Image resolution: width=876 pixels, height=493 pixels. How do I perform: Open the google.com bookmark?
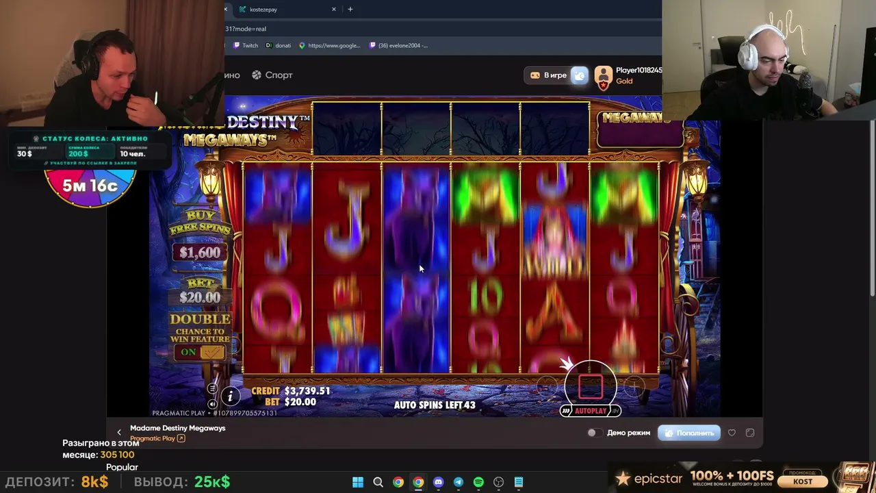click(330, 46)
